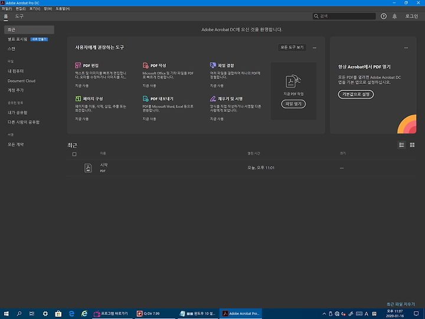Image resolution: width=425 pixels, height=319 pixels.
Task: Click 지금 사용 under PDF 작성
Action: pyautogui.click(x=149, y=86)
